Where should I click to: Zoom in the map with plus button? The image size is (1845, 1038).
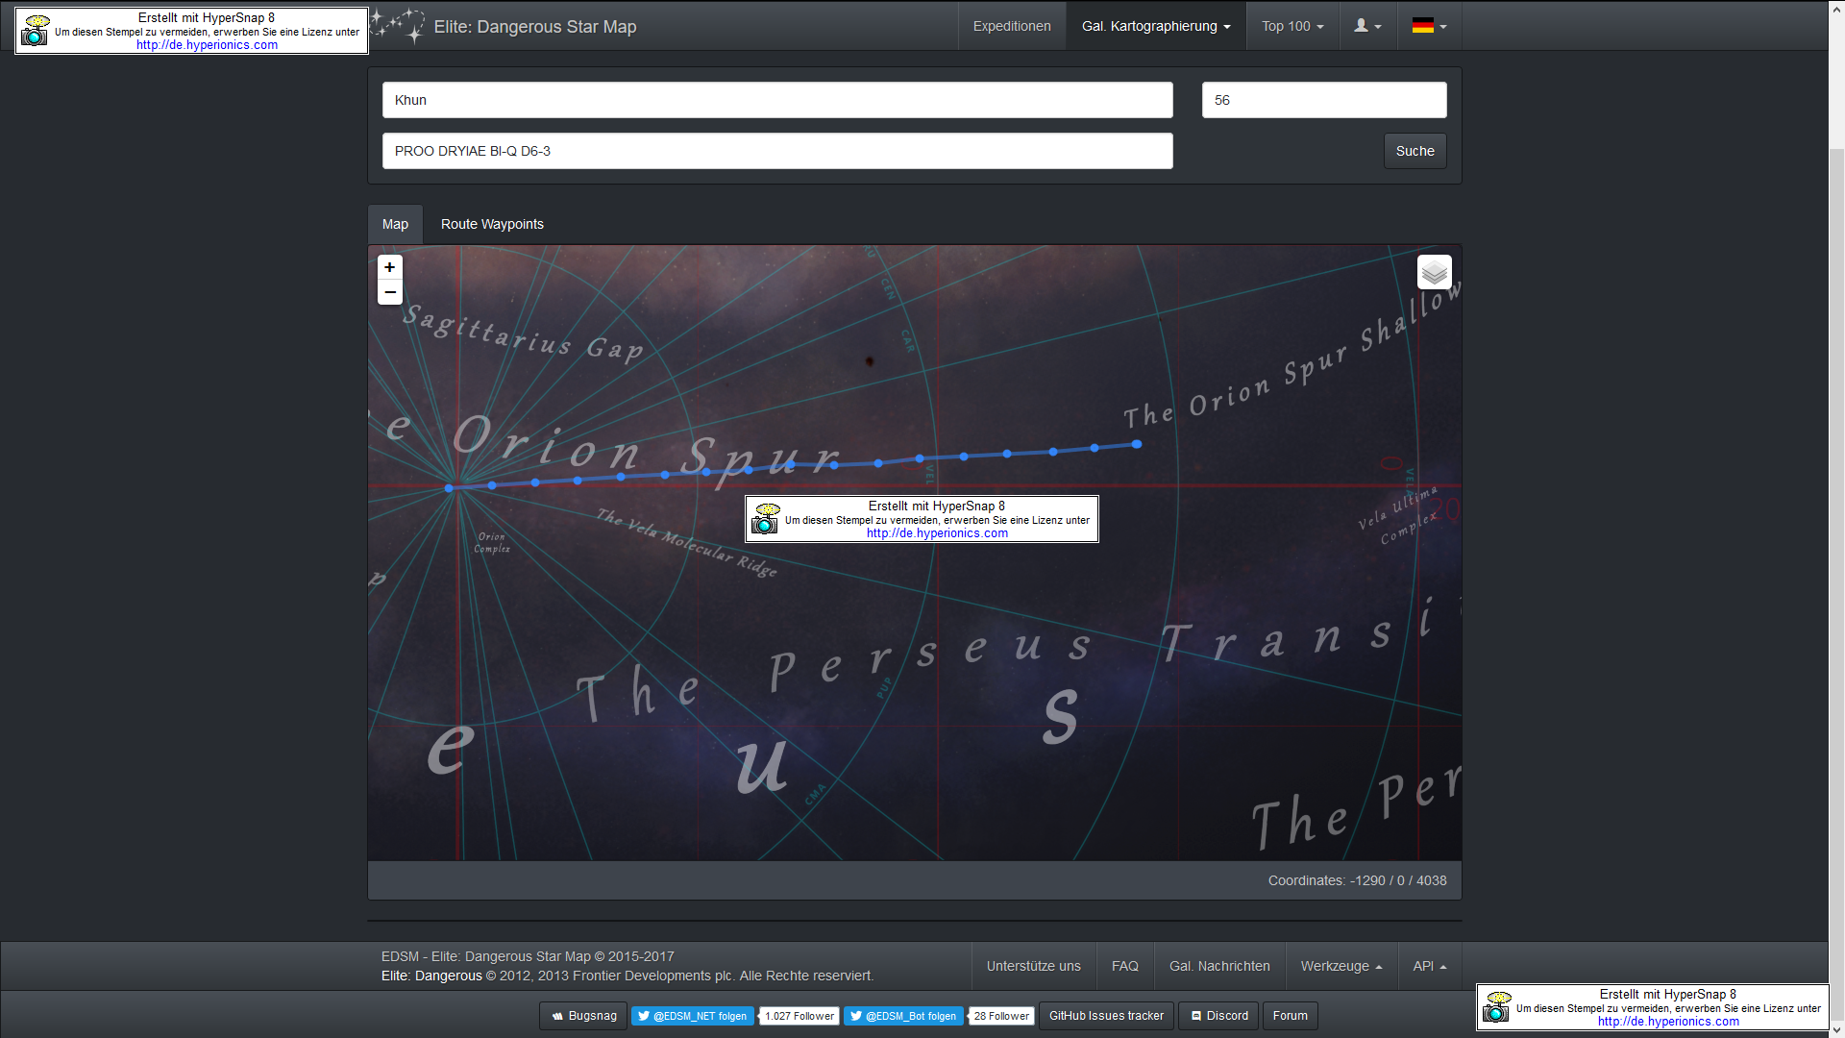389,267
